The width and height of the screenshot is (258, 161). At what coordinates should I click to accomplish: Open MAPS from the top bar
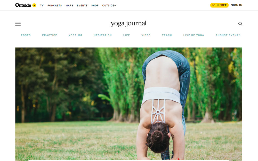pos(69,5)
